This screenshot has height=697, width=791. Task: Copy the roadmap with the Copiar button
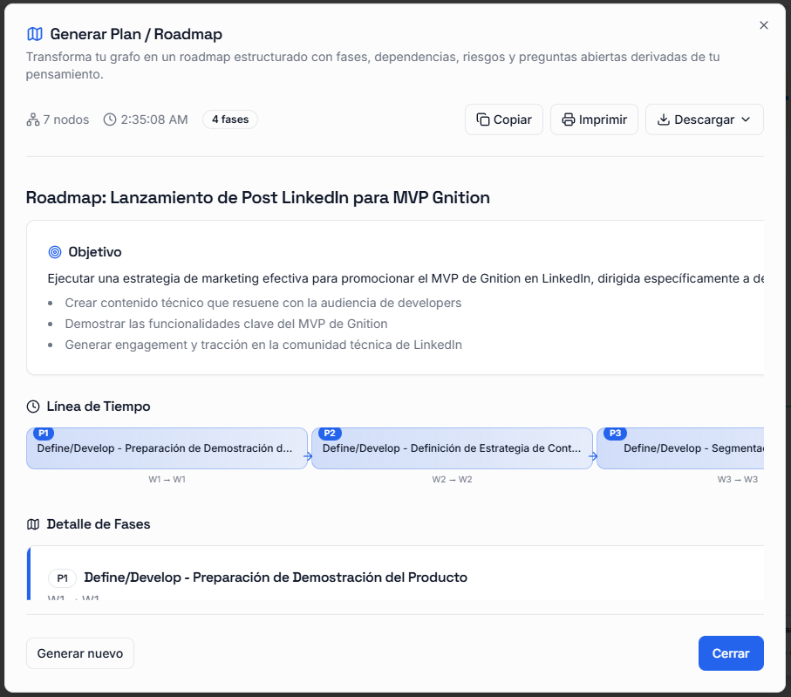[x=504, y=120]
